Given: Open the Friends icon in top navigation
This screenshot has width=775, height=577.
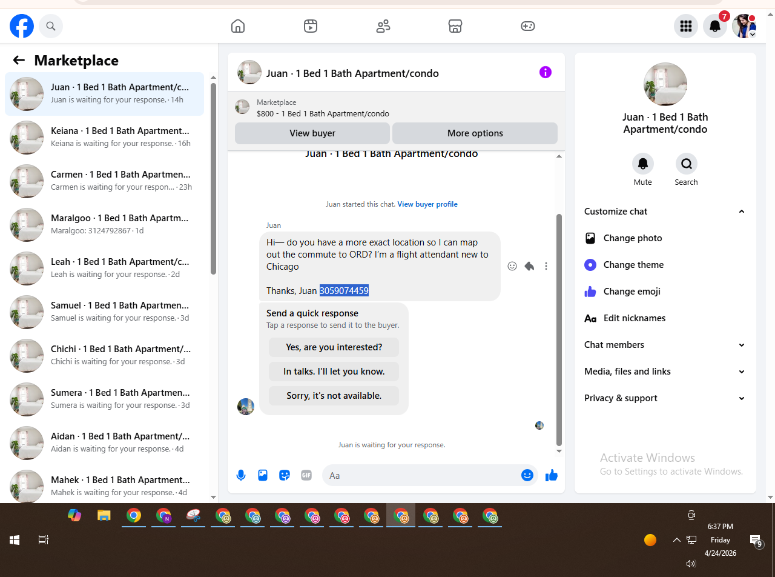Looking at the screenshot, I should [x=383, y=26].
